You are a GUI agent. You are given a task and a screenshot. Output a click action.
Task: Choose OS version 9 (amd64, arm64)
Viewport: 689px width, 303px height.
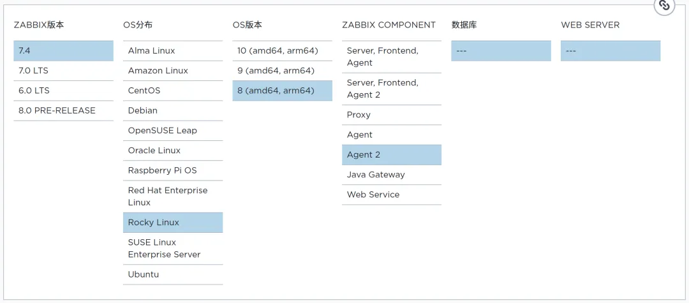point(282,71)
